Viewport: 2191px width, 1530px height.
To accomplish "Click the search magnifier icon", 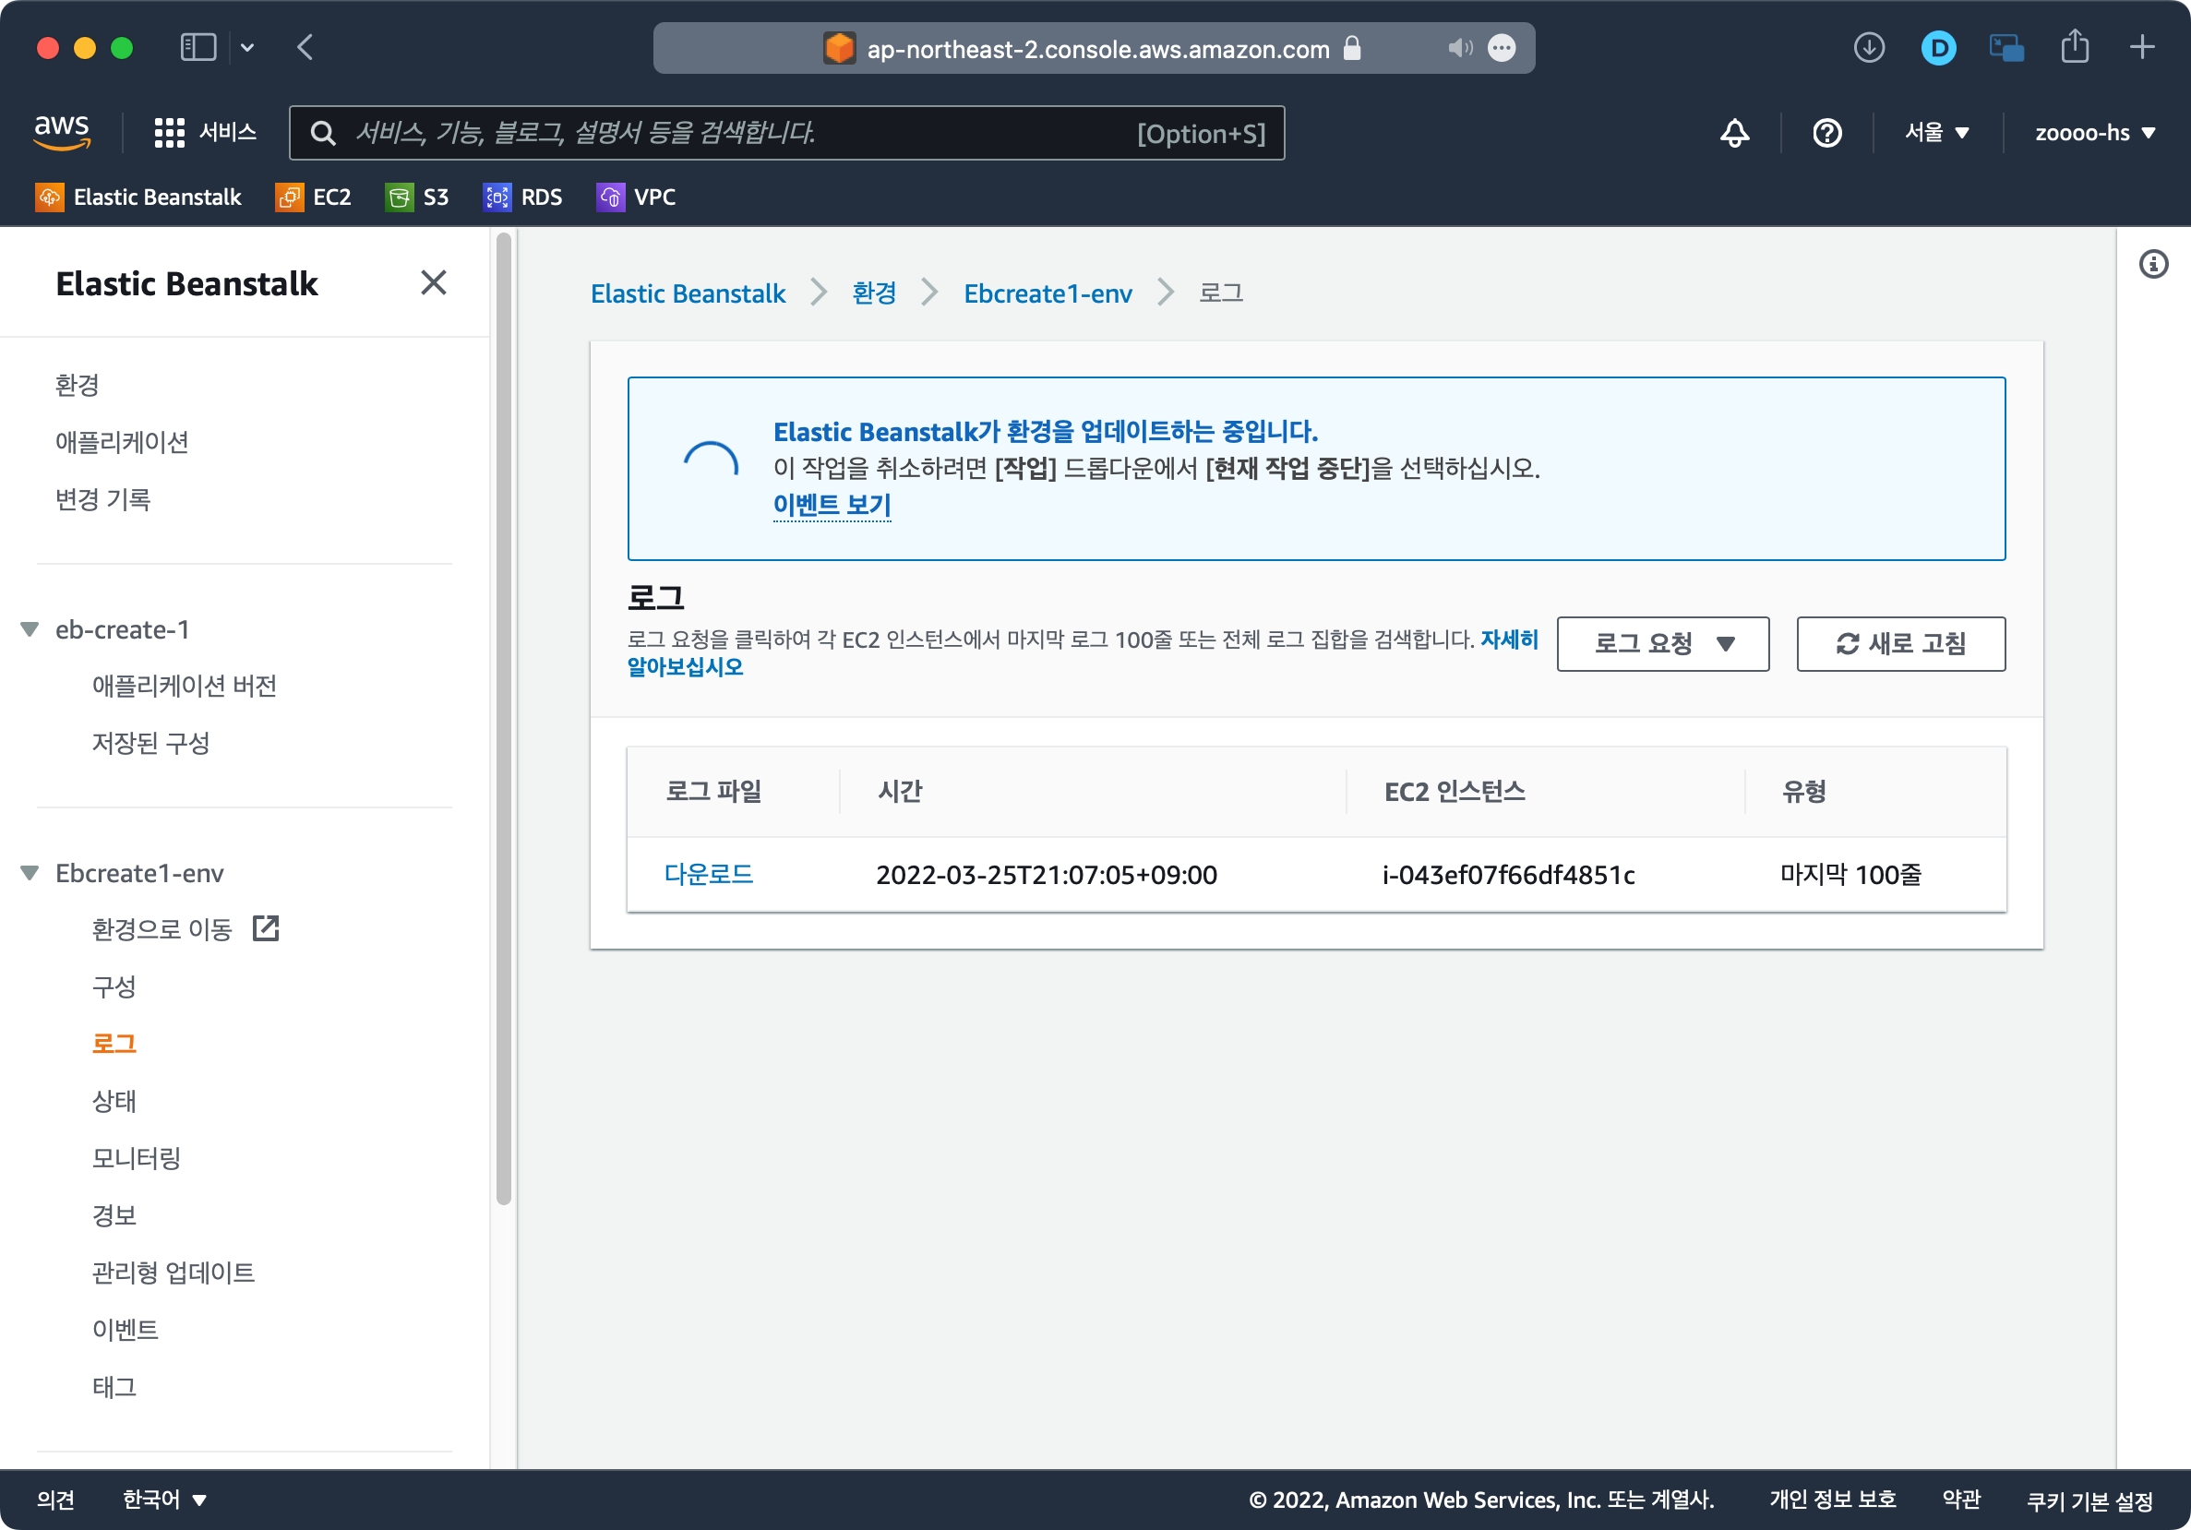I will [x=324, y=133].
